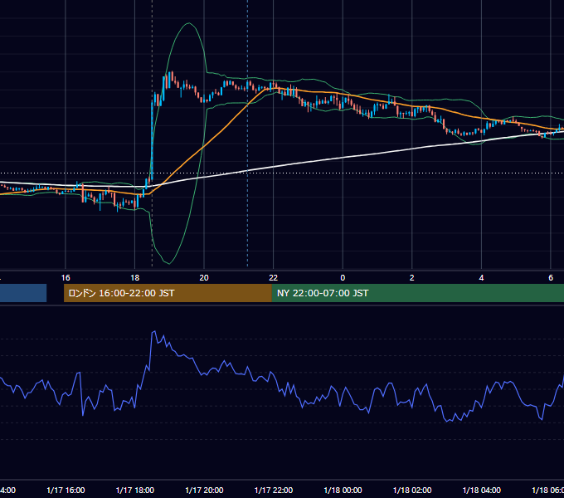Click the 1/17 16:00 date label
The image size is (564, 498).
point(66,490)
